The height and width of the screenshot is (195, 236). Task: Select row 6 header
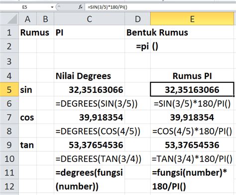click(9, 103)
